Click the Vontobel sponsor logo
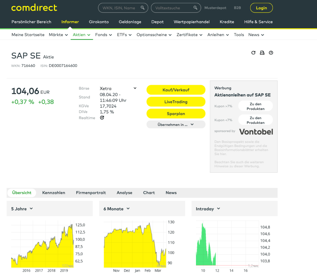The width and height of the screenshot is (317, 278). (x=256, y=132)
